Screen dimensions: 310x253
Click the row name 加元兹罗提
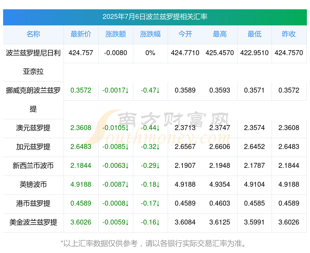pos(33,147)
